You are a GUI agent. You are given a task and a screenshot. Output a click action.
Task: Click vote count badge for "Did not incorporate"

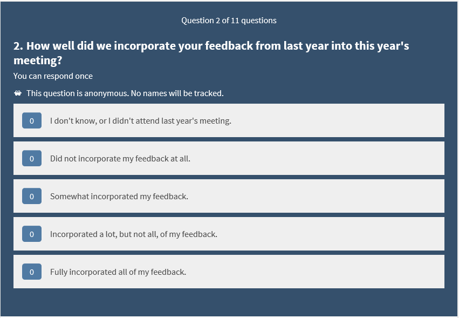(32, 159)
